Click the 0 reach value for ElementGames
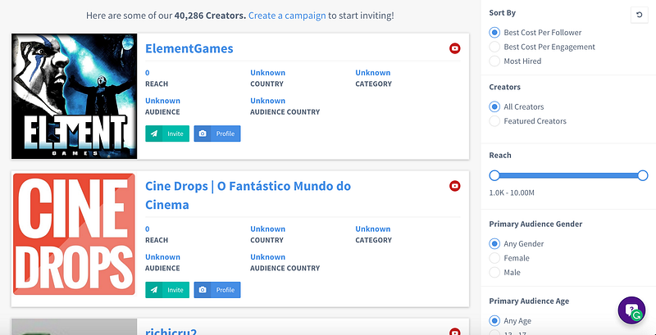Image resolution: width=656 pixels, height=335 pixels. pyautogui.click(x=148, y=73)
